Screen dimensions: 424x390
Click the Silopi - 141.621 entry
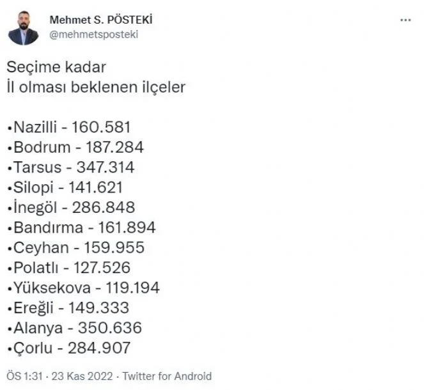pos(65,187)
